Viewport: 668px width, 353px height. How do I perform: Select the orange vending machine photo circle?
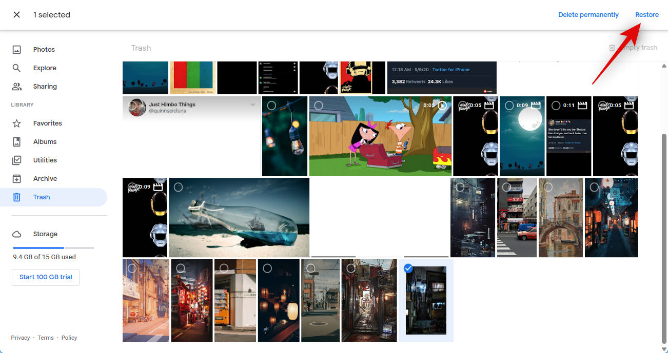point(224,268)
